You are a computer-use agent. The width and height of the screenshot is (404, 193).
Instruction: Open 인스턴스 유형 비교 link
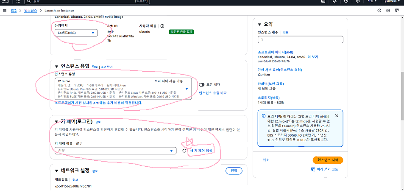tap(213, 93)
